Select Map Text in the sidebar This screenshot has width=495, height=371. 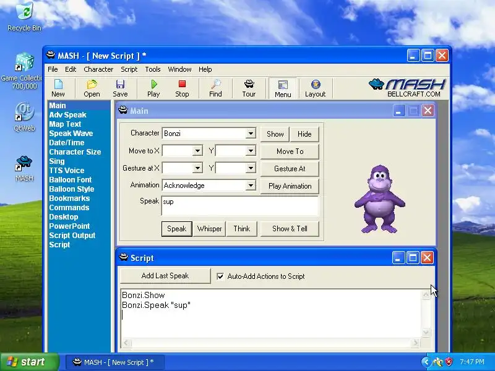[x=65, y=124]
